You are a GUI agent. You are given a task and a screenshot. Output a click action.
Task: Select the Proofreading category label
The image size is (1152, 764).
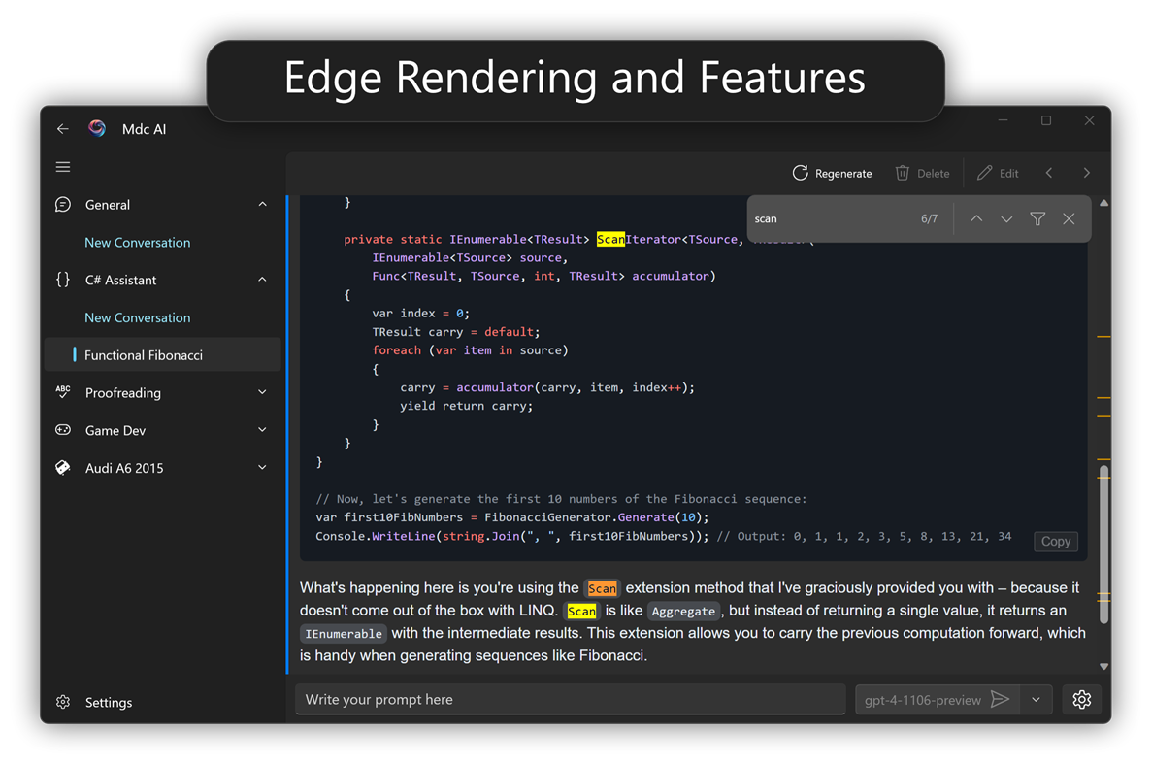122,393
